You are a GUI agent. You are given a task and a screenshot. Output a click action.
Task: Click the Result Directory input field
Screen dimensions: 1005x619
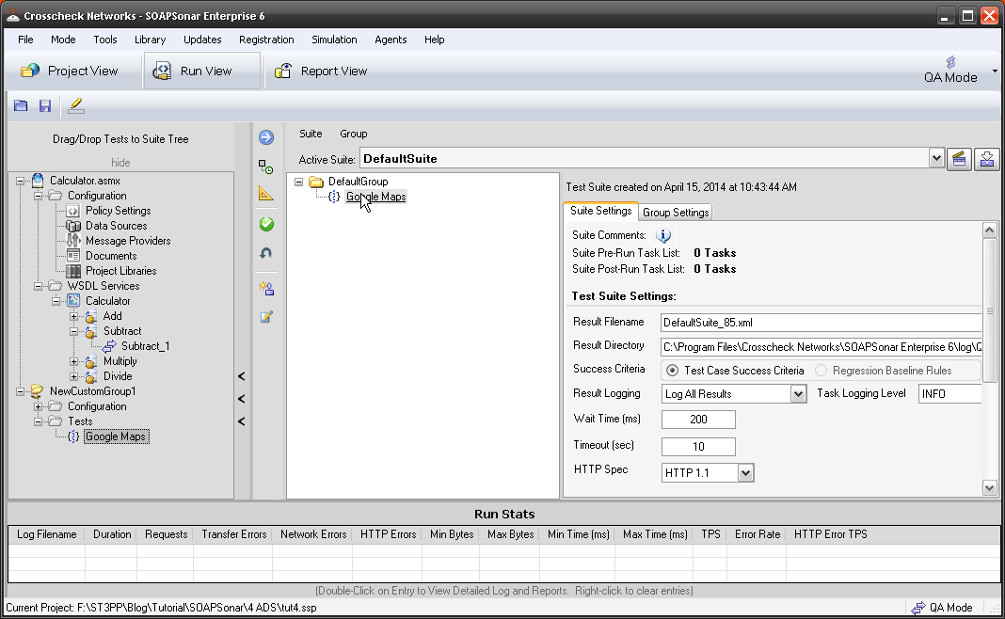coord(821,347)
